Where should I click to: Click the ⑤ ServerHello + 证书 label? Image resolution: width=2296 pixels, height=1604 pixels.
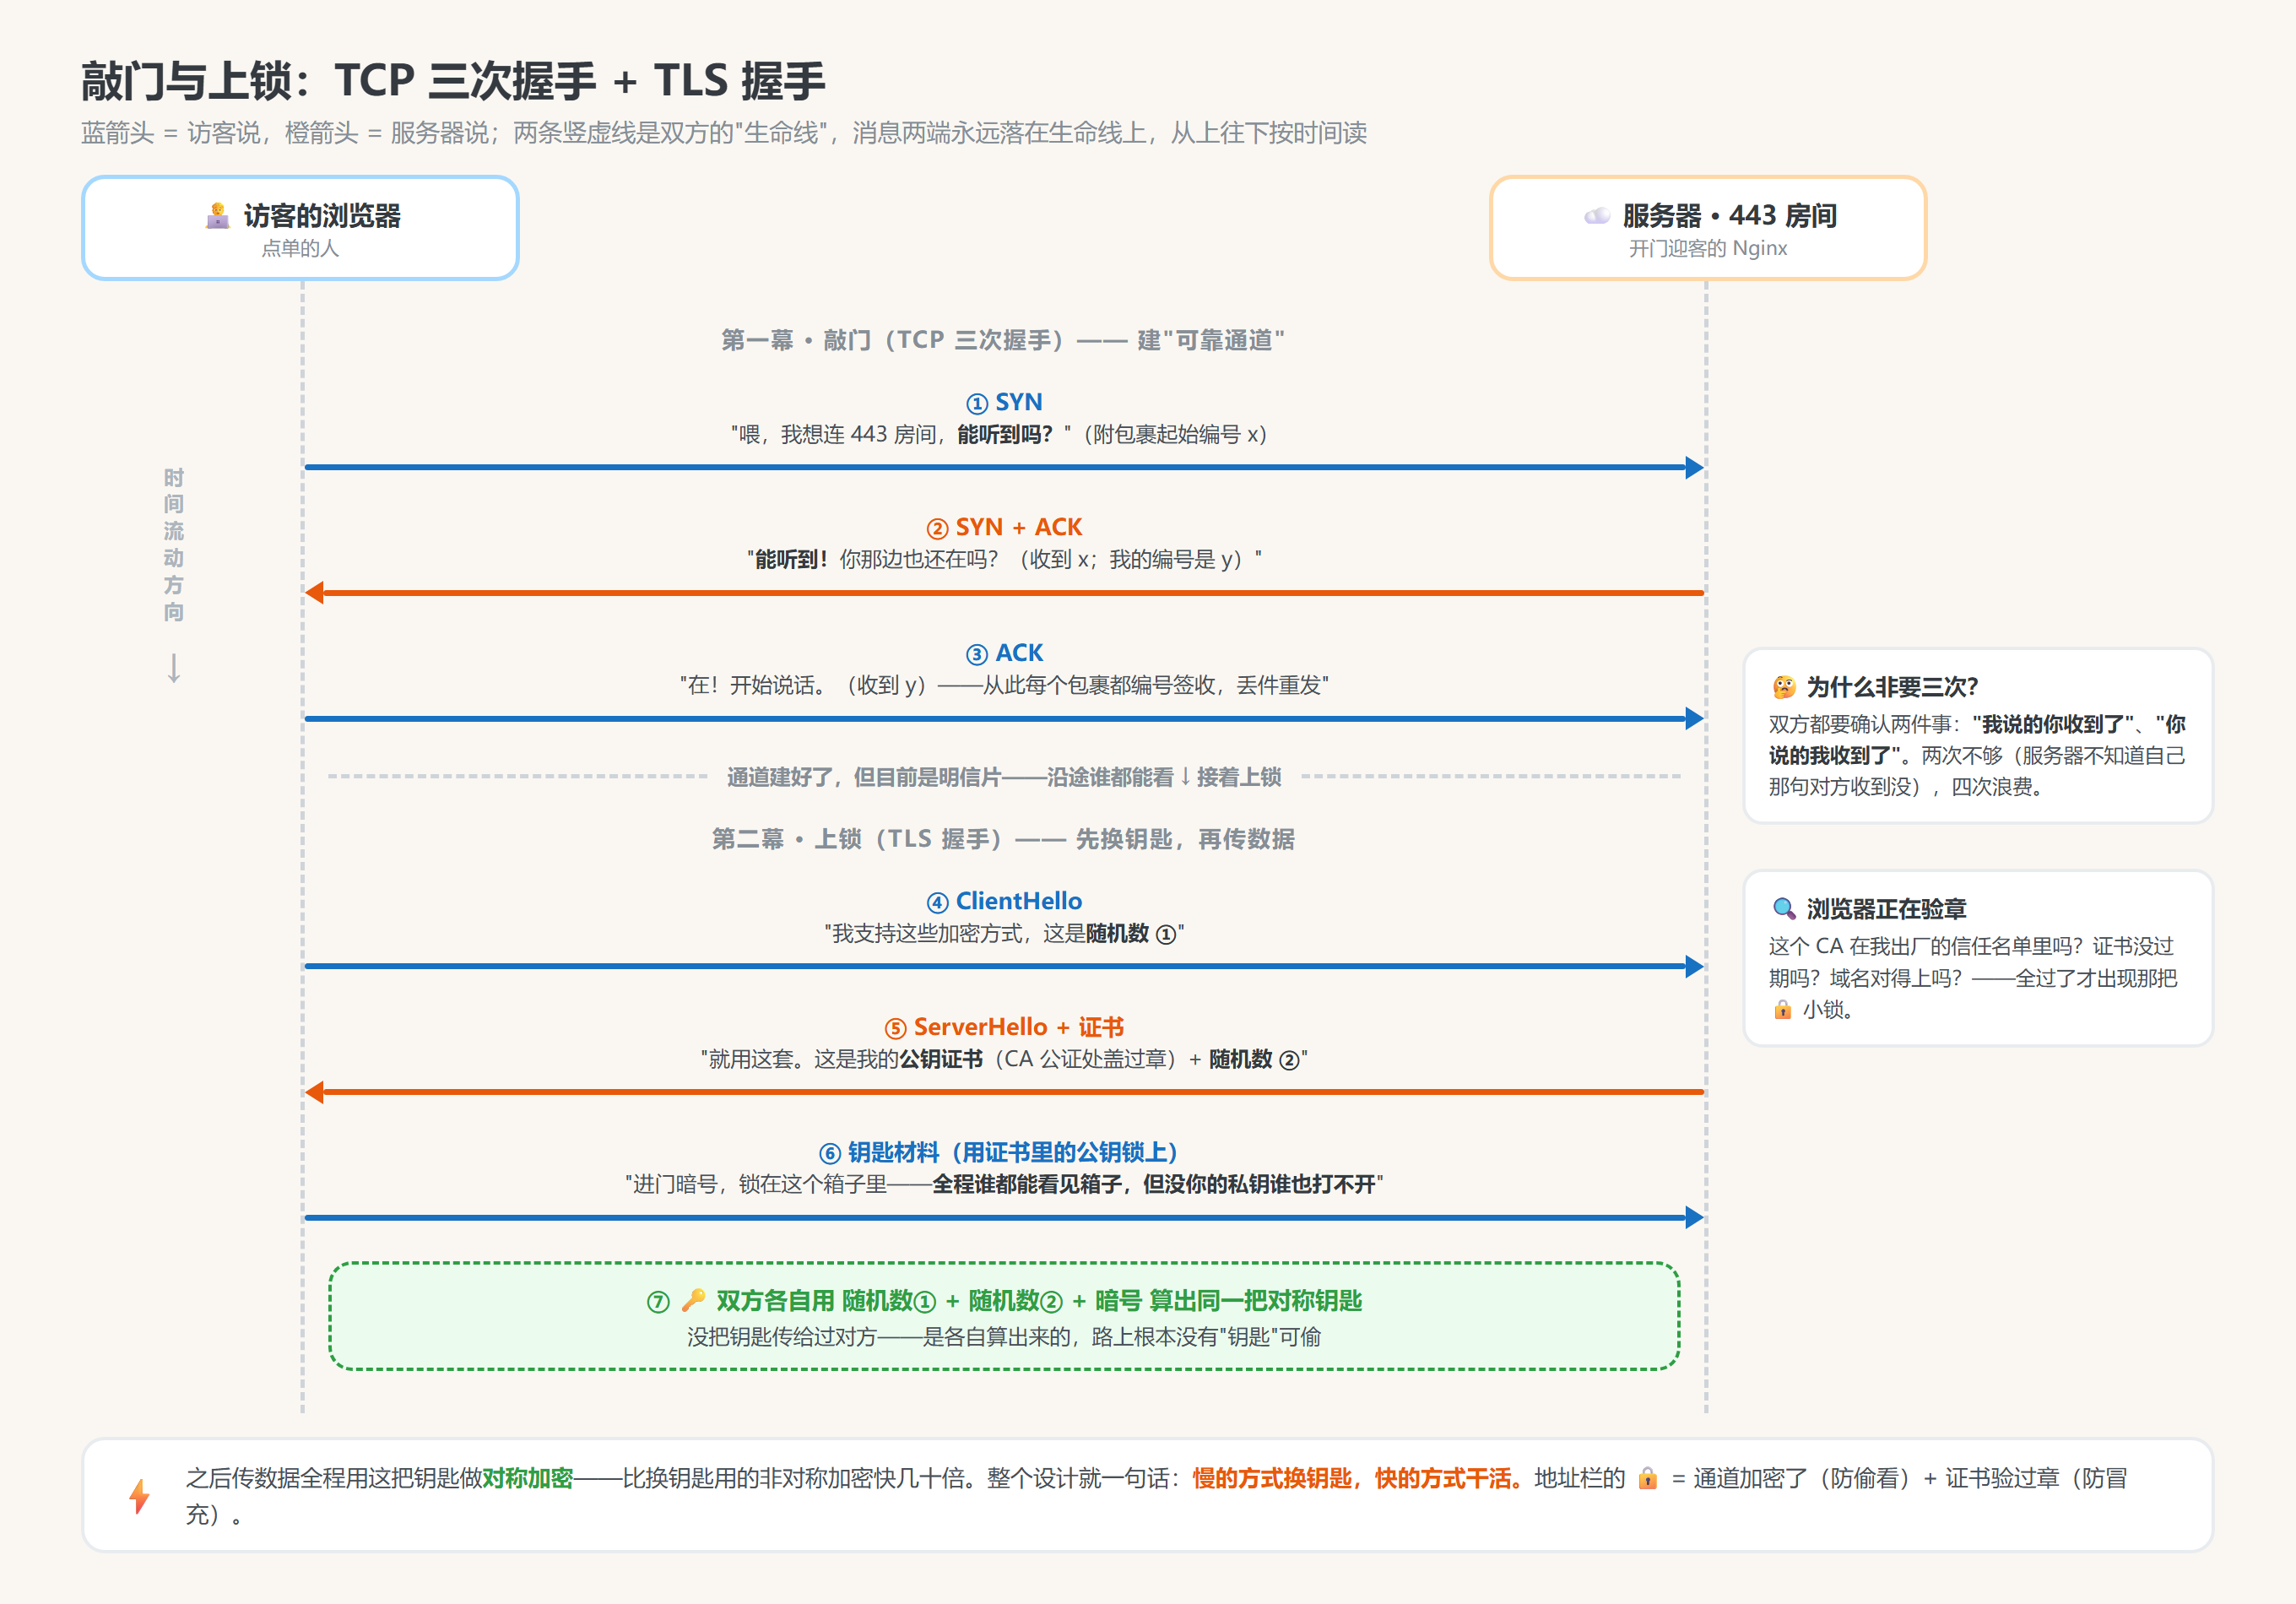[1004, 1027]
